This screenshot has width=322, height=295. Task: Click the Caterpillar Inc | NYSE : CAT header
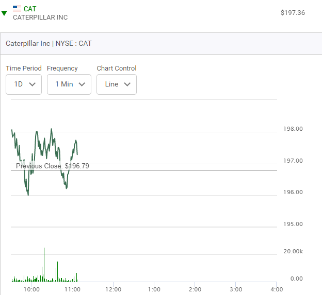tap(49, 43)
